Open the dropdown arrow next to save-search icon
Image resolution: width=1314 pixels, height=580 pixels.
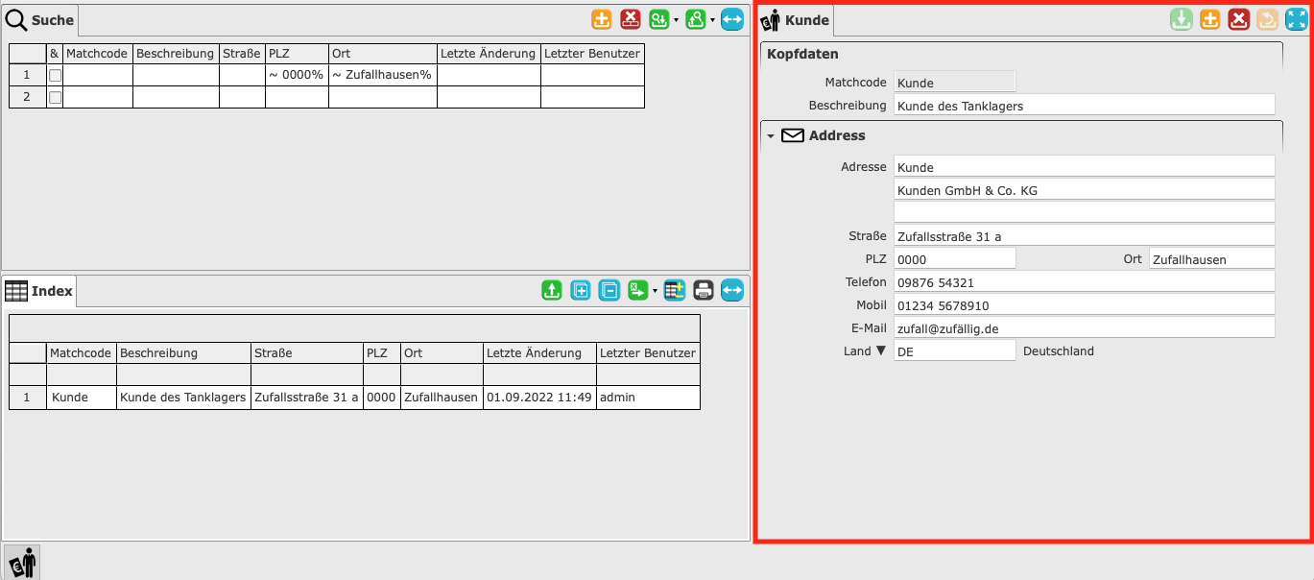[676, 20]
